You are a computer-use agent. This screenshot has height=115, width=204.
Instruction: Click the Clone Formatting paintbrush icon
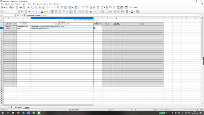click(x=40, y=7)
